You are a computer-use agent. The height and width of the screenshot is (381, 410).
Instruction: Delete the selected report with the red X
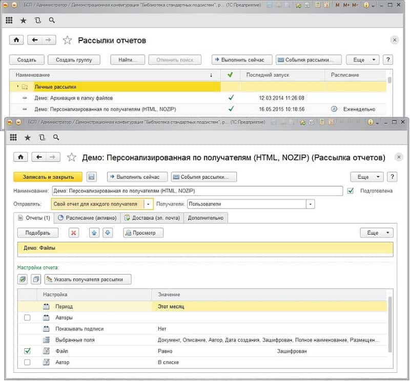point(74,233)
